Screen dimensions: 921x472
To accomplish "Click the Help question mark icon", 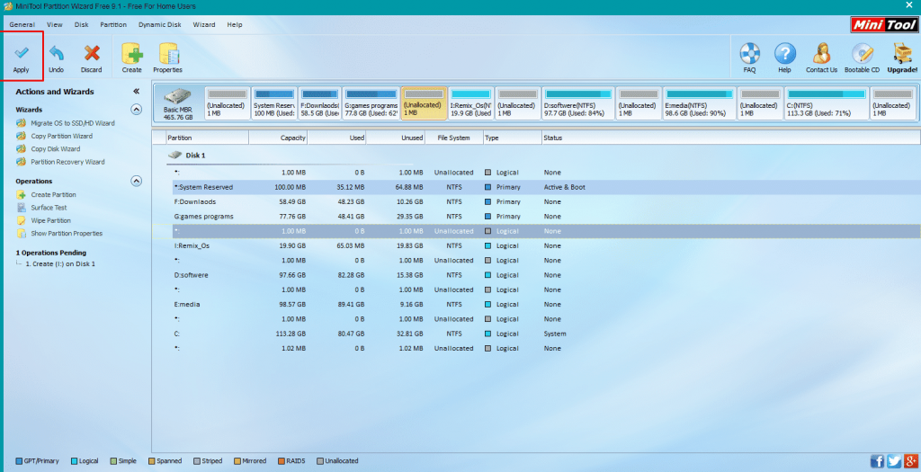I will (x=784, y=53).
